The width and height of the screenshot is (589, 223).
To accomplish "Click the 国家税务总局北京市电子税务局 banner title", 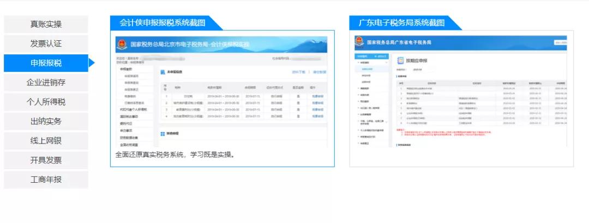I will (x=190, y=44).
